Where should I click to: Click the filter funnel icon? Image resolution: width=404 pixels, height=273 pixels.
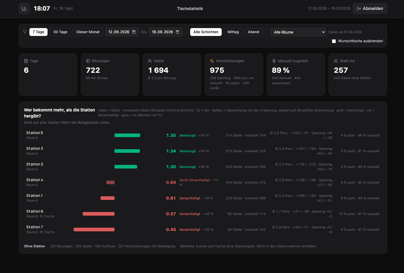click(25, 32)
